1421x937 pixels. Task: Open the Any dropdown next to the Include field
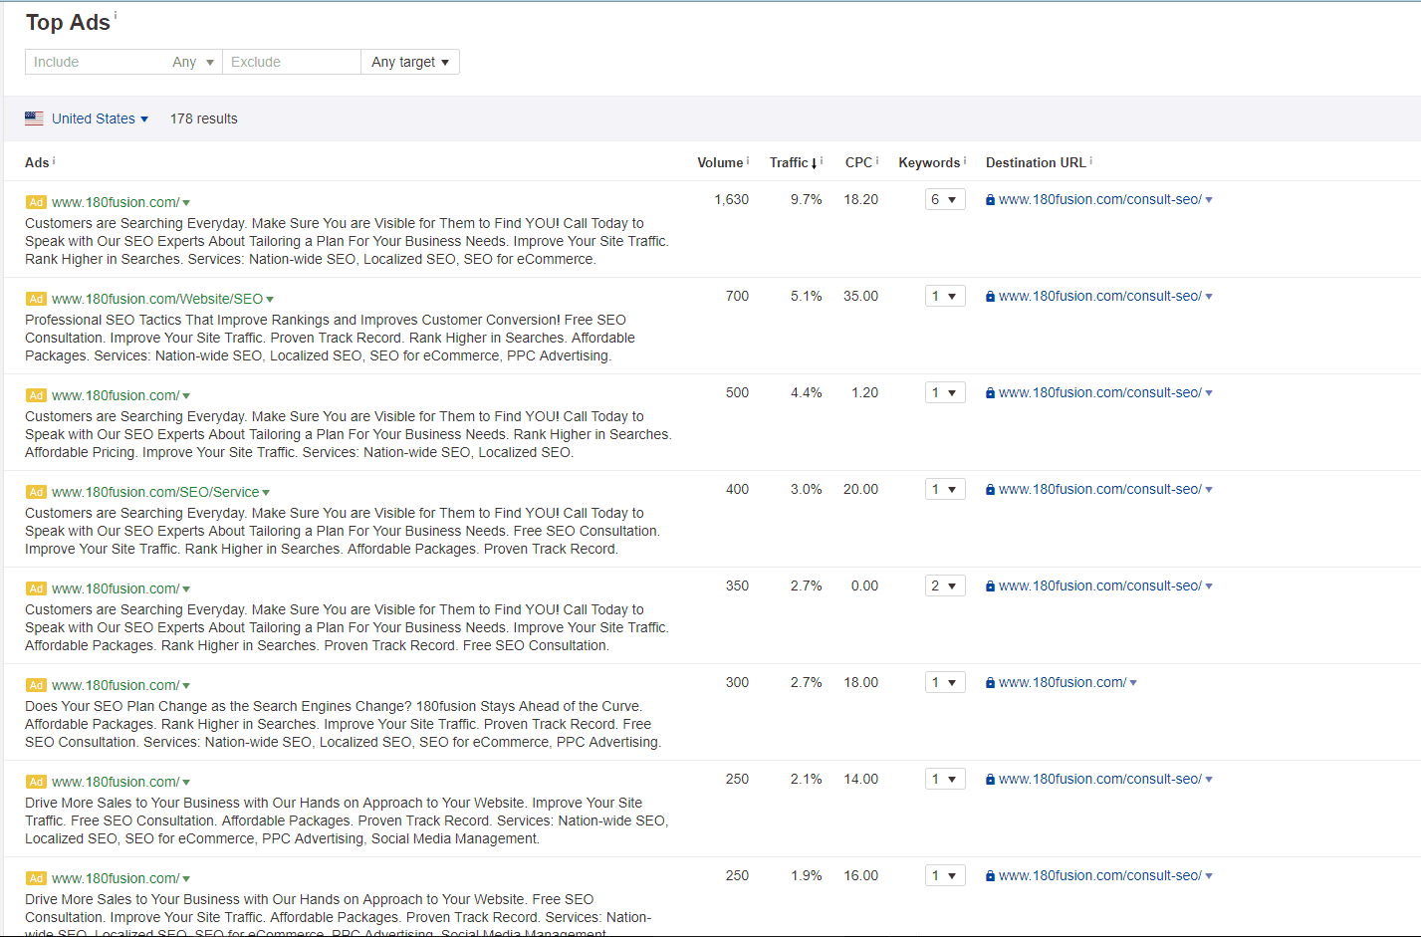tap(192, 61)
